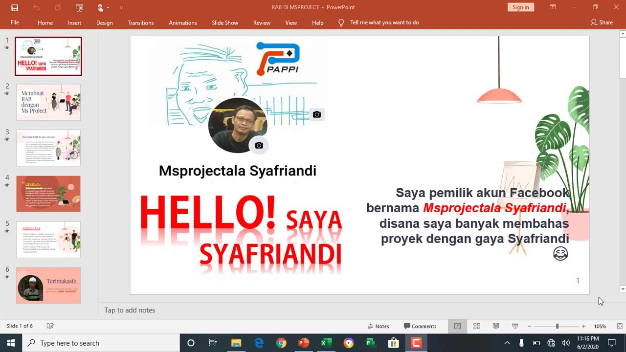Open the Slide Show tab

tap(225, 22)
